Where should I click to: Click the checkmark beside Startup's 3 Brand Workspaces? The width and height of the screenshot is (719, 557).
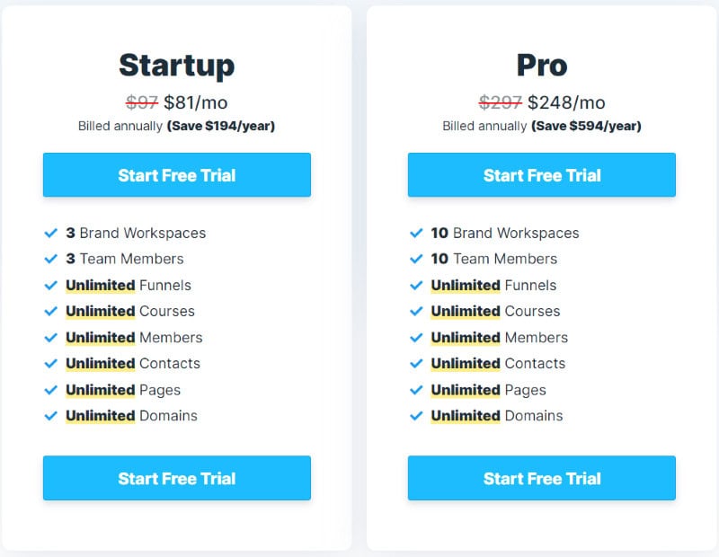click(x=51, y=233)
